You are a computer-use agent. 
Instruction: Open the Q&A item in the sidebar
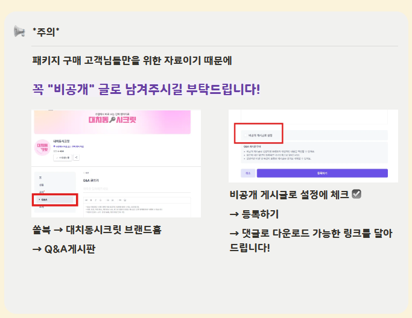55,200
